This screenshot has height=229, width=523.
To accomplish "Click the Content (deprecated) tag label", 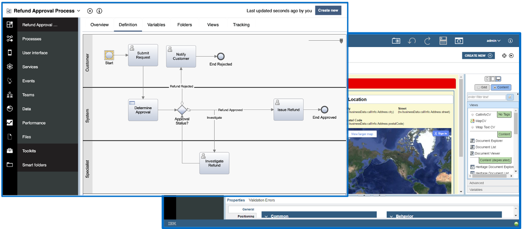I will 495,160.
